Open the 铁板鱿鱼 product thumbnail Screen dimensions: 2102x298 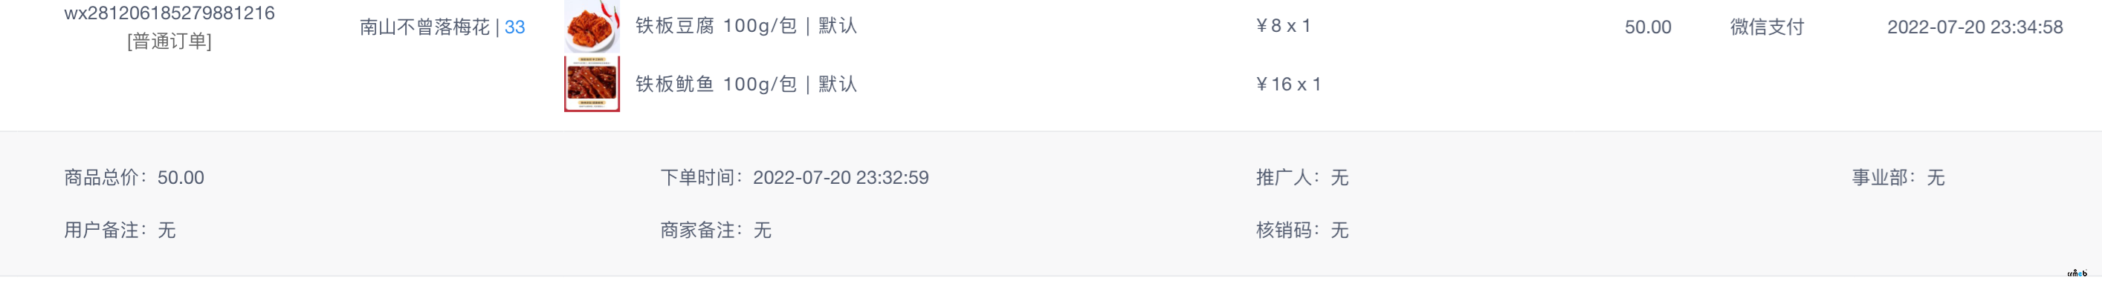pyautogui.click(x=592, y=84)
